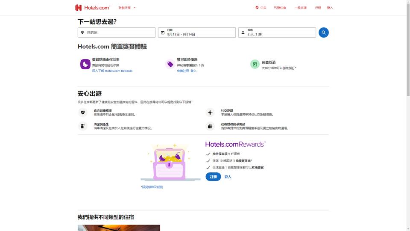Click the 全球超過 1 百萬間住宿 line
410x231 pixels.
click(x=238, y=168)
